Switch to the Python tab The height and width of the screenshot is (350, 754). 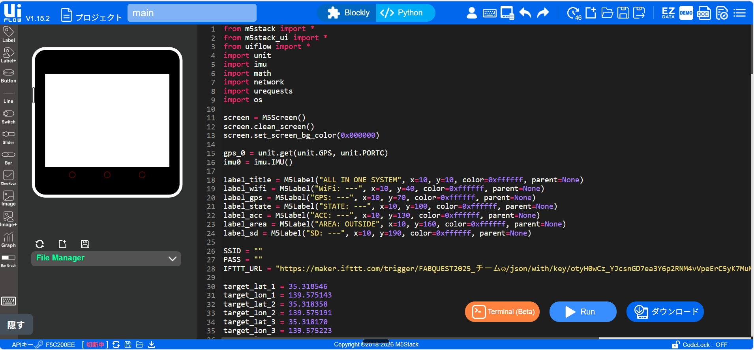pos(403,13)
